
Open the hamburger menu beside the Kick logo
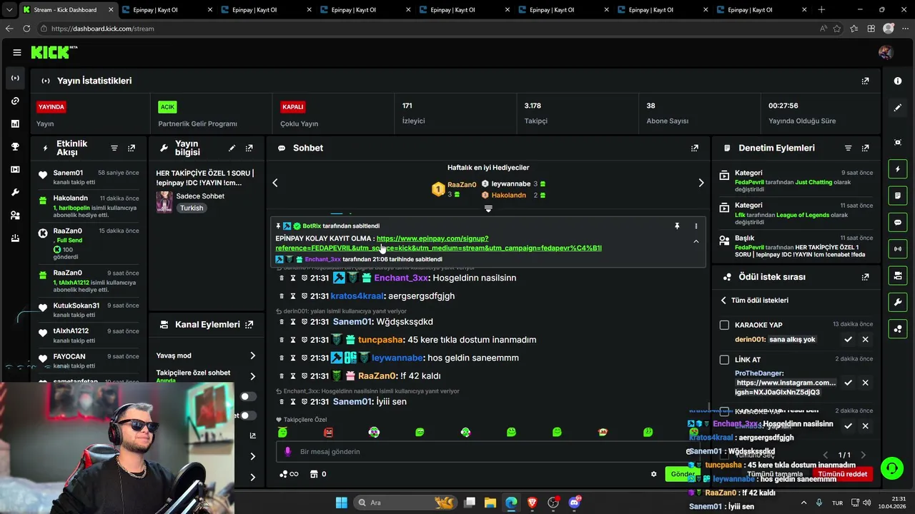(x=16, y=52)
